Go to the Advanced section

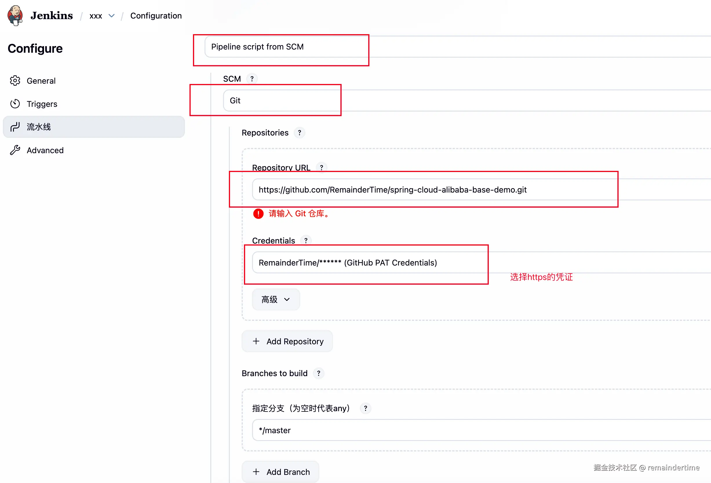(45, 150)
